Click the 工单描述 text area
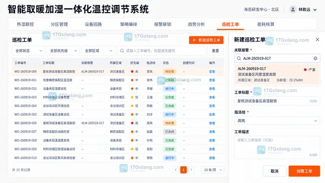The image size is (325, 183). [277, 147]
